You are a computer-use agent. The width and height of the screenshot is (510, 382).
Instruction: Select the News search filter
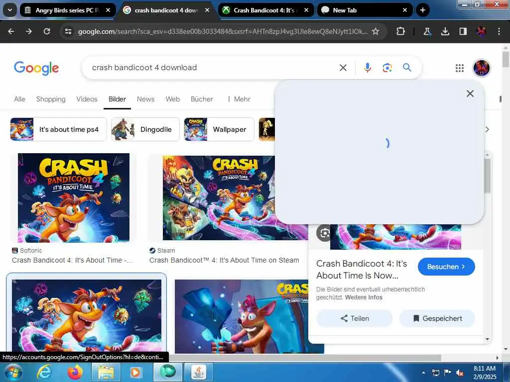[x=145, y=99]
